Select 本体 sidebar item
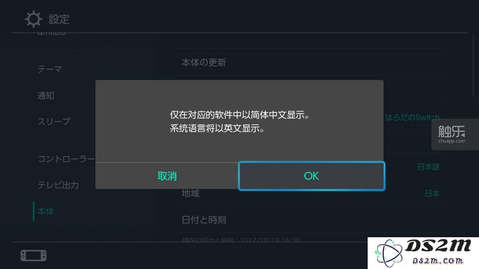The height and width of the screenshot is (269, 479). pyautogui.click(x=46, y=211)
